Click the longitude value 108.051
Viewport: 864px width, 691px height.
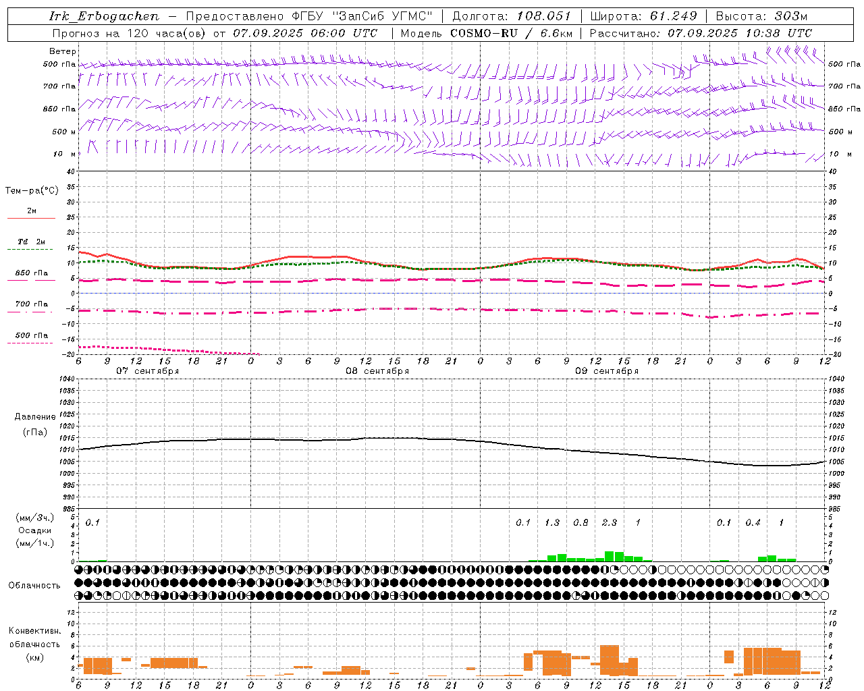pyautogui.click(x=544, y=16)
